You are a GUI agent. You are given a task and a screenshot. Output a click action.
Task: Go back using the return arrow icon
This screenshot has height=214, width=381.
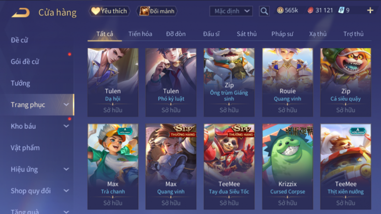[x=20, y=12]
